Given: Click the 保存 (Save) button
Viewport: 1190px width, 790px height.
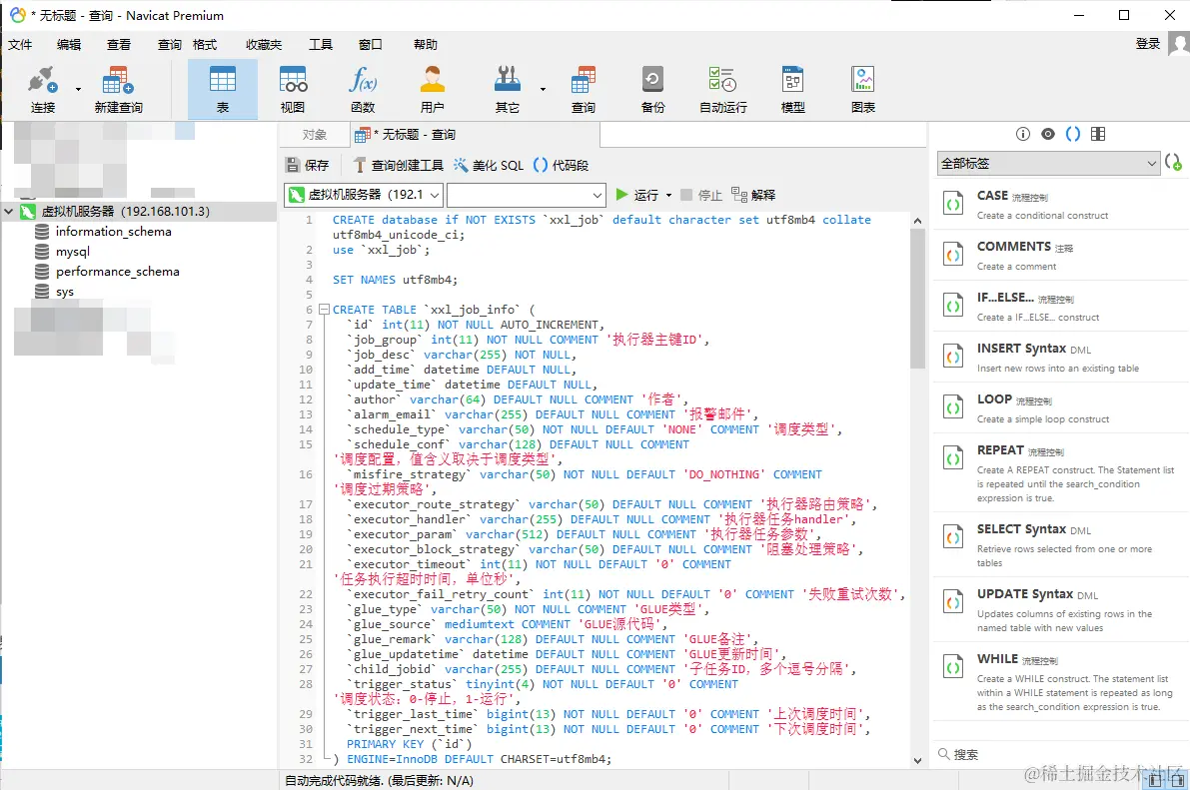Looking at the screenshot, I should pos(308,165).
